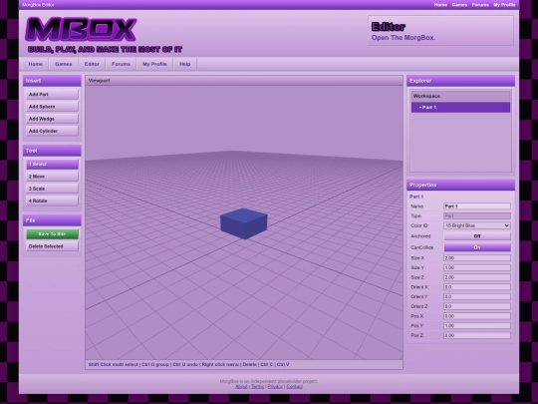Click the Workspace header in Explorer
The image size is (538, 404).
pos(461,96)
